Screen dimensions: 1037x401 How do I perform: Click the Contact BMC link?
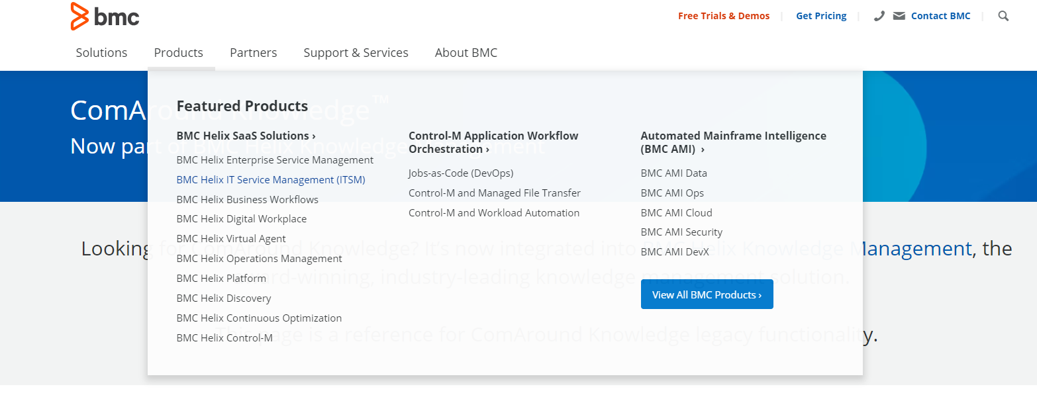tap(940, 16)
